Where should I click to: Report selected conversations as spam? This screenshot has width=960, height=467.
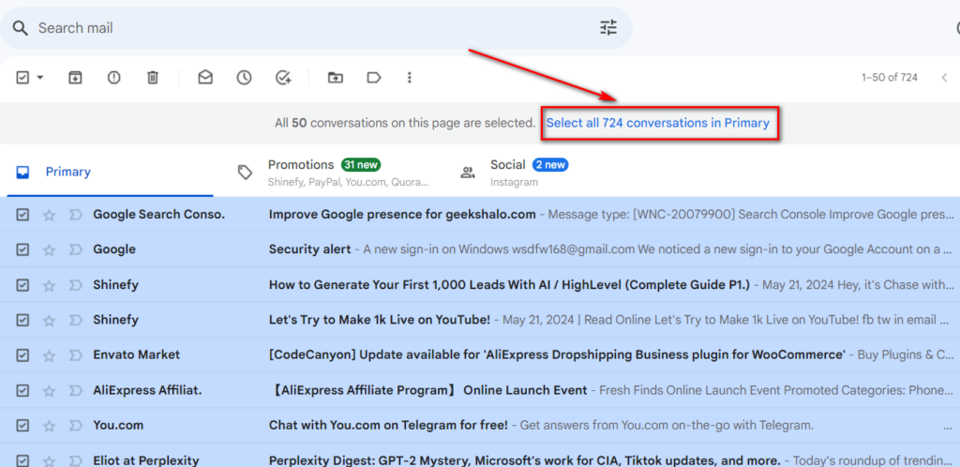[113, 78]
